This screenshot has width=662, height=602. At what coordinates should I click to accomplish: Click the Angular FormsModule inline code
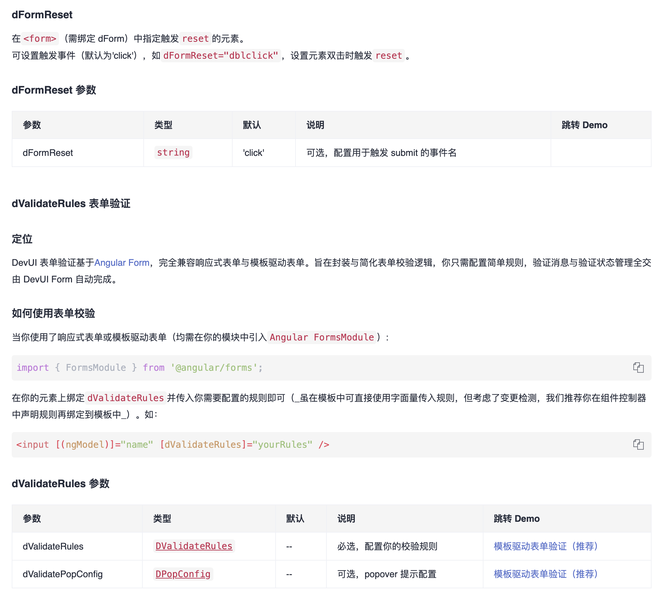click(322, 337)
